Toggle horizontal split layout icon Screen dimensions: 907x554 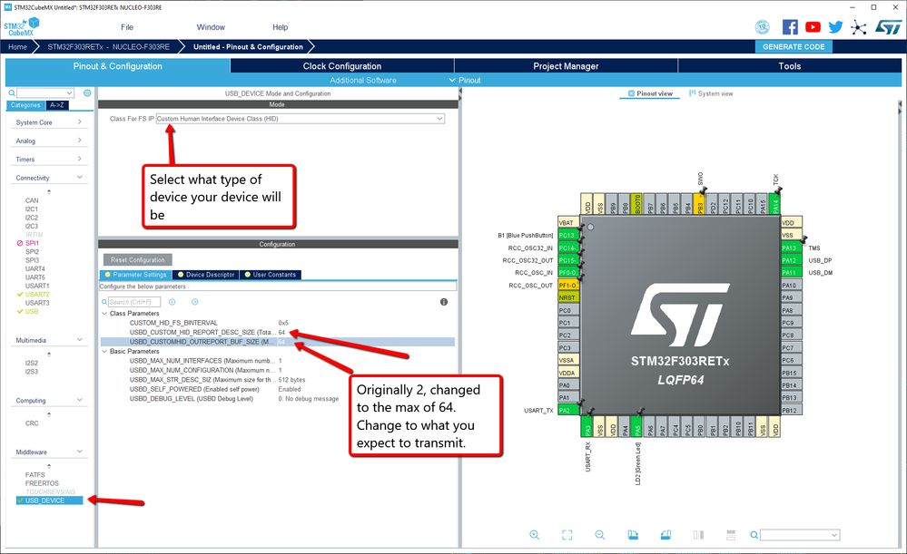click(x=731, y=535)
